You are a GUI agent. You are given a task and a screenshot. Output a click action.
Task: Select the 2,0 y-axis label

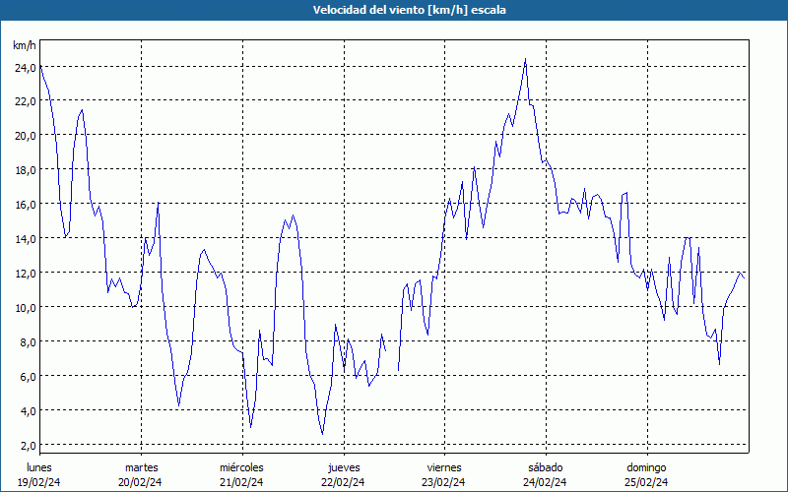[x=28, y=446]
